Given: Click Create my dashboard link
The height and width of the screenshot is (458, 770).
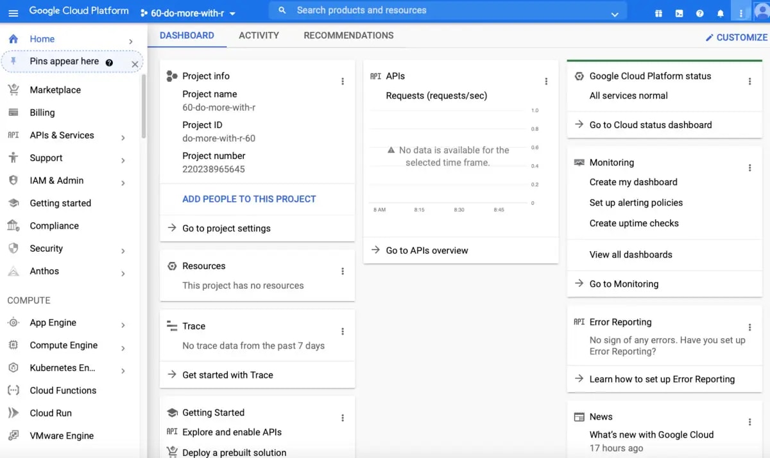Looking at the screenshot, I should 633,182.
